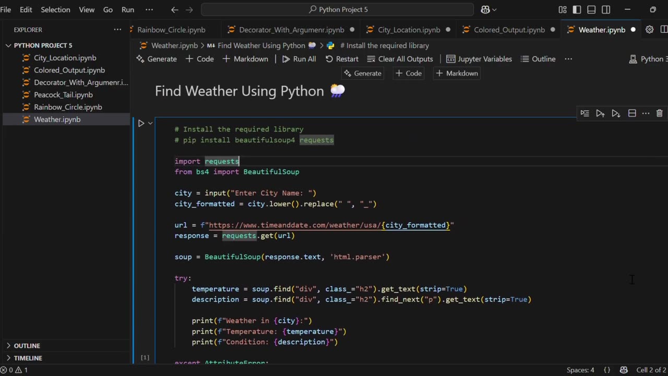Insert Markdown cell using button between cells
The height and width of the screenshot is (376, 668).
[x=456, y=73]
